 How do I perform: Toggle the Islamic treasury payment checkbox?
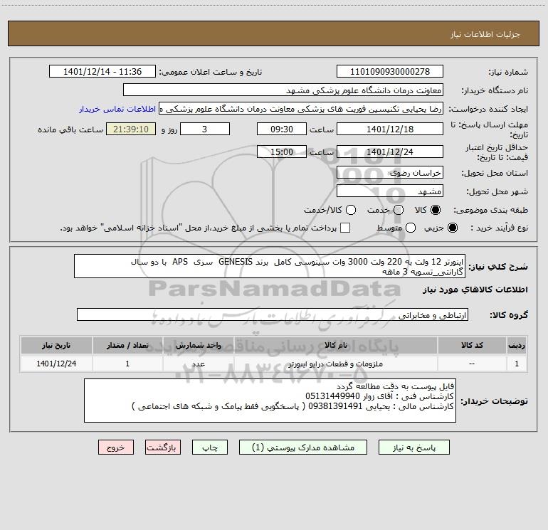(345, 228)
